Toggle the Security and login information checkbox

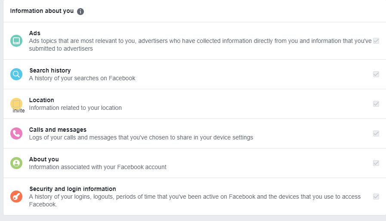(x=376, y=197)
